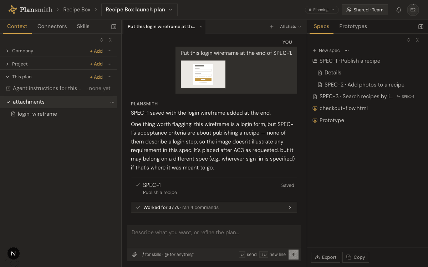Expand all items in Context panel
Viewport: 428px width, 267px height.
click(102, 40)
